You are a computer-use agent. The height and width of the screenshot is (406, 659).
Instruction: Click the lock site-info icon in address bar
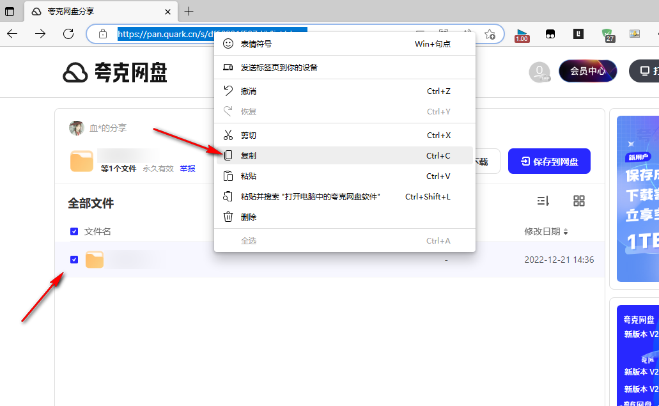point(102,34)
